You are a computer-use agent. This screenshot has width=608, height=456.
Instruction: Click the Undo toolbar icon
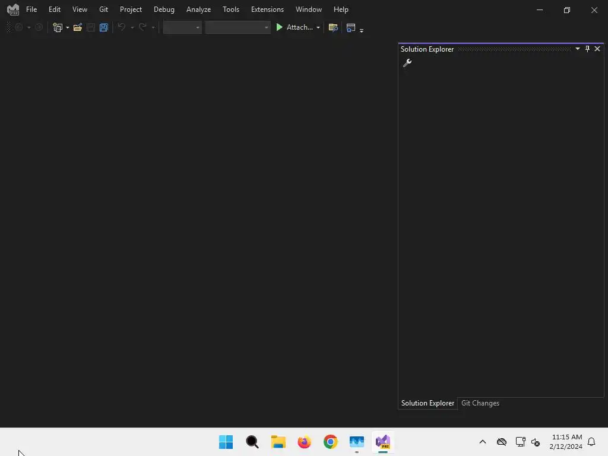(121, 27)
